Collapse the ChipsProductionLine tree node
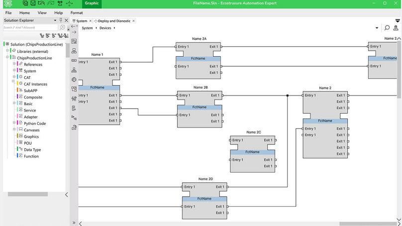This screenshot has width=402, height=226. [x=7, y=57]
